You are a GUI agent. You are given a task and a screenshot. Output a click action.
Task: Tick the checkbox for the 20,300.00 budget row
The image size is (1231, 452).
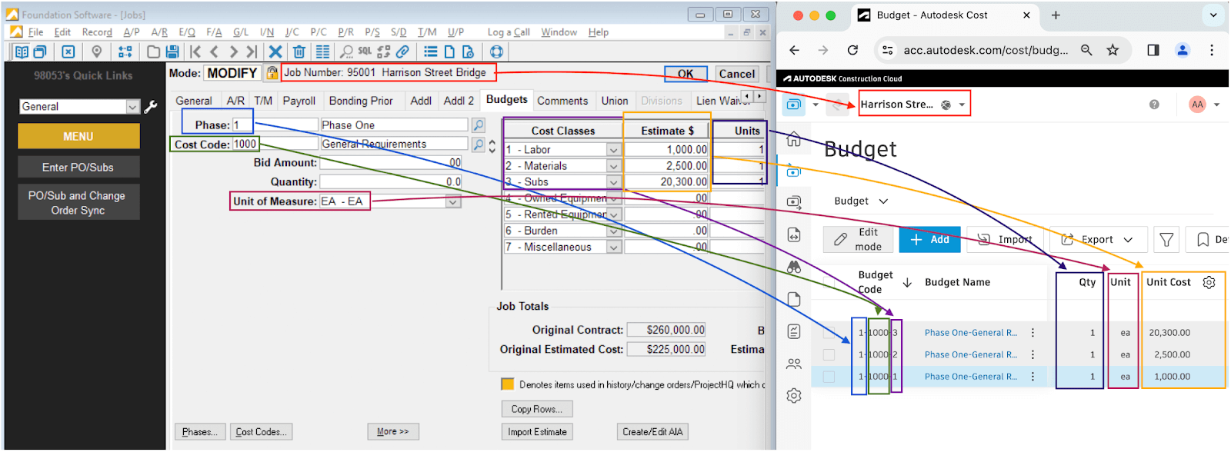click(x=829, y=333)
